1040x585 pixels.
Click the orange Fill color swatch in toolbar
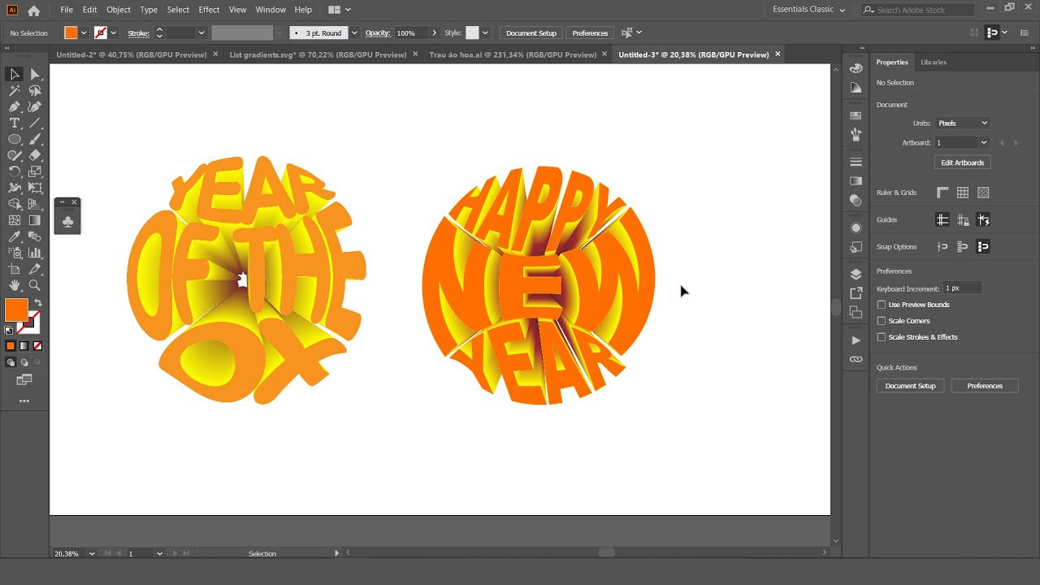[x=16, y=310]
